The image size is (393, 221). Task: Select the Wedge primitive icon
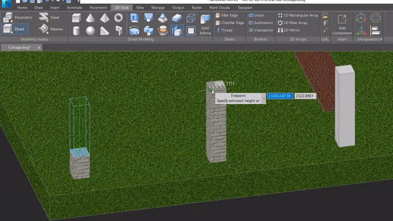click(104, 31)
